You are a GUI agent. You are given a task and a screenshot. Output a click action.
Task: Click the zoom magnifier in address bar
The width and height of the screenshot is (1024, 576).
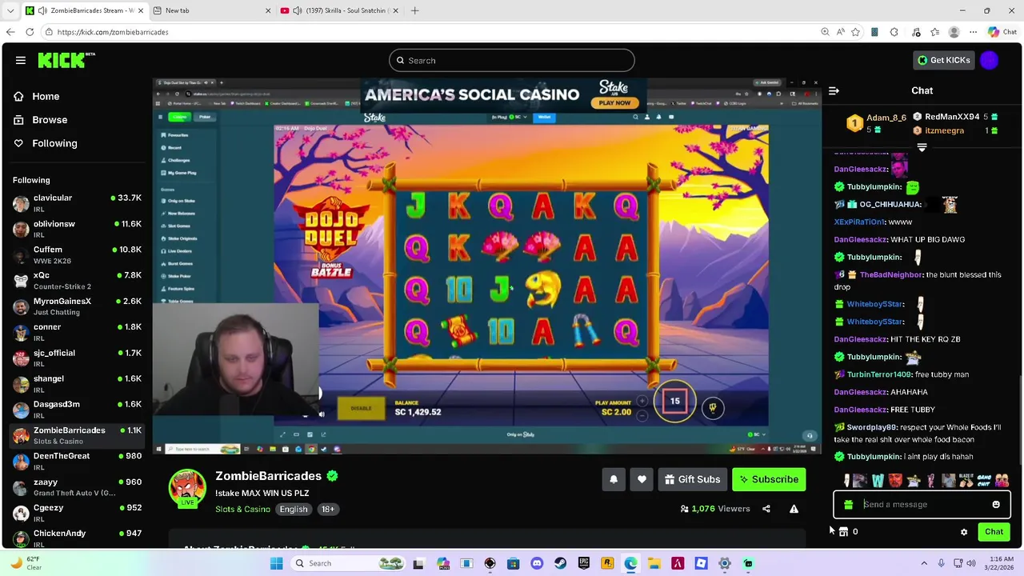(x=825, y=32)
